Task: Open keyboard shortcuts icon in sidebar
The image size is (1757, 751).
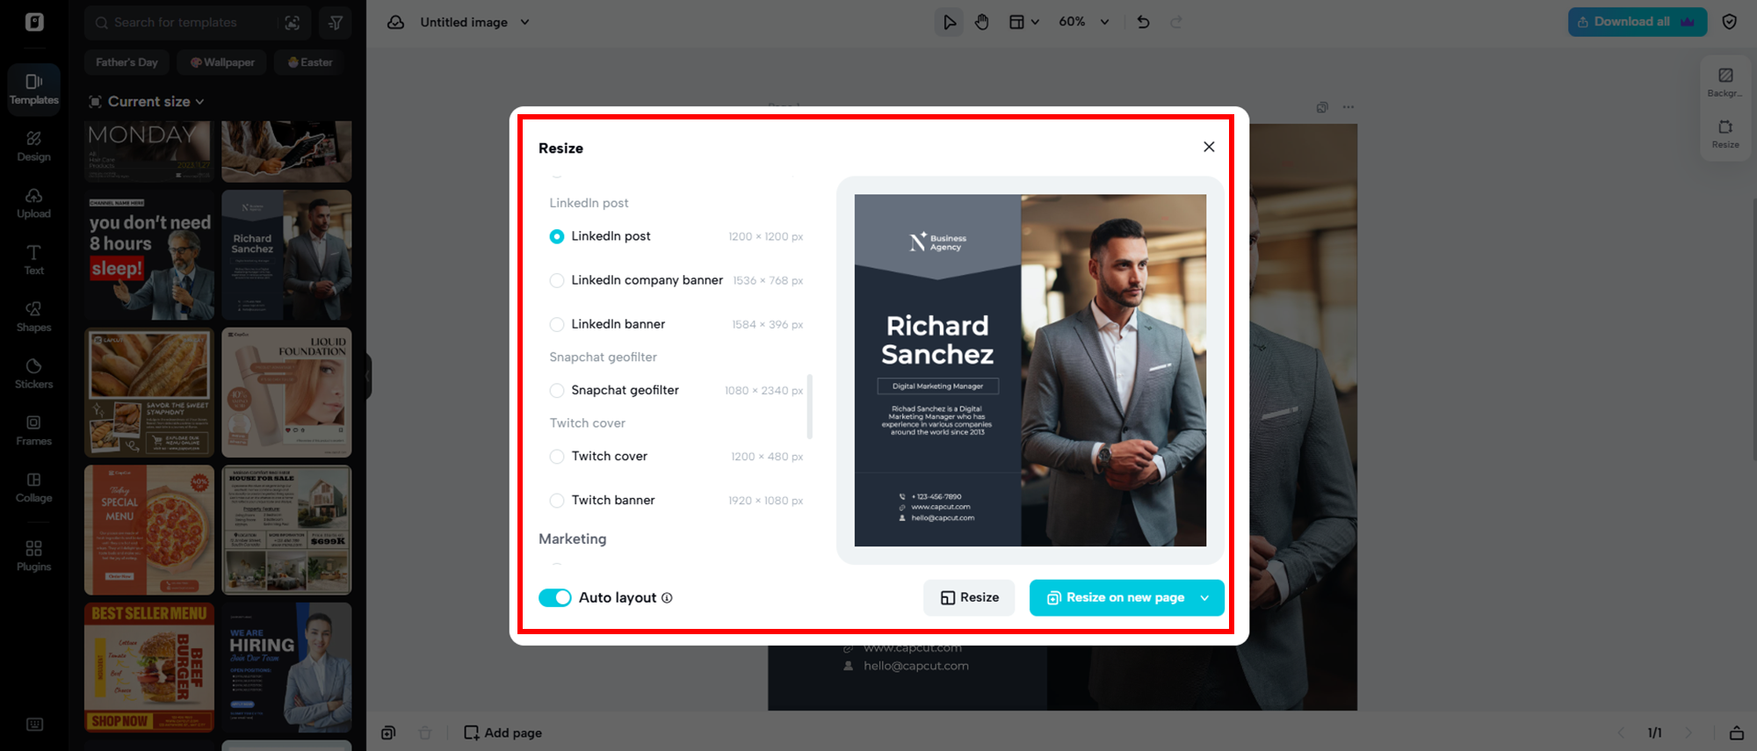Action: point(34,725)
